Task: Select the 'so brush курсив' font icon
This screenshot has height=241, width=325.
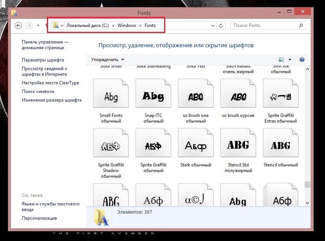Action: 238,93
